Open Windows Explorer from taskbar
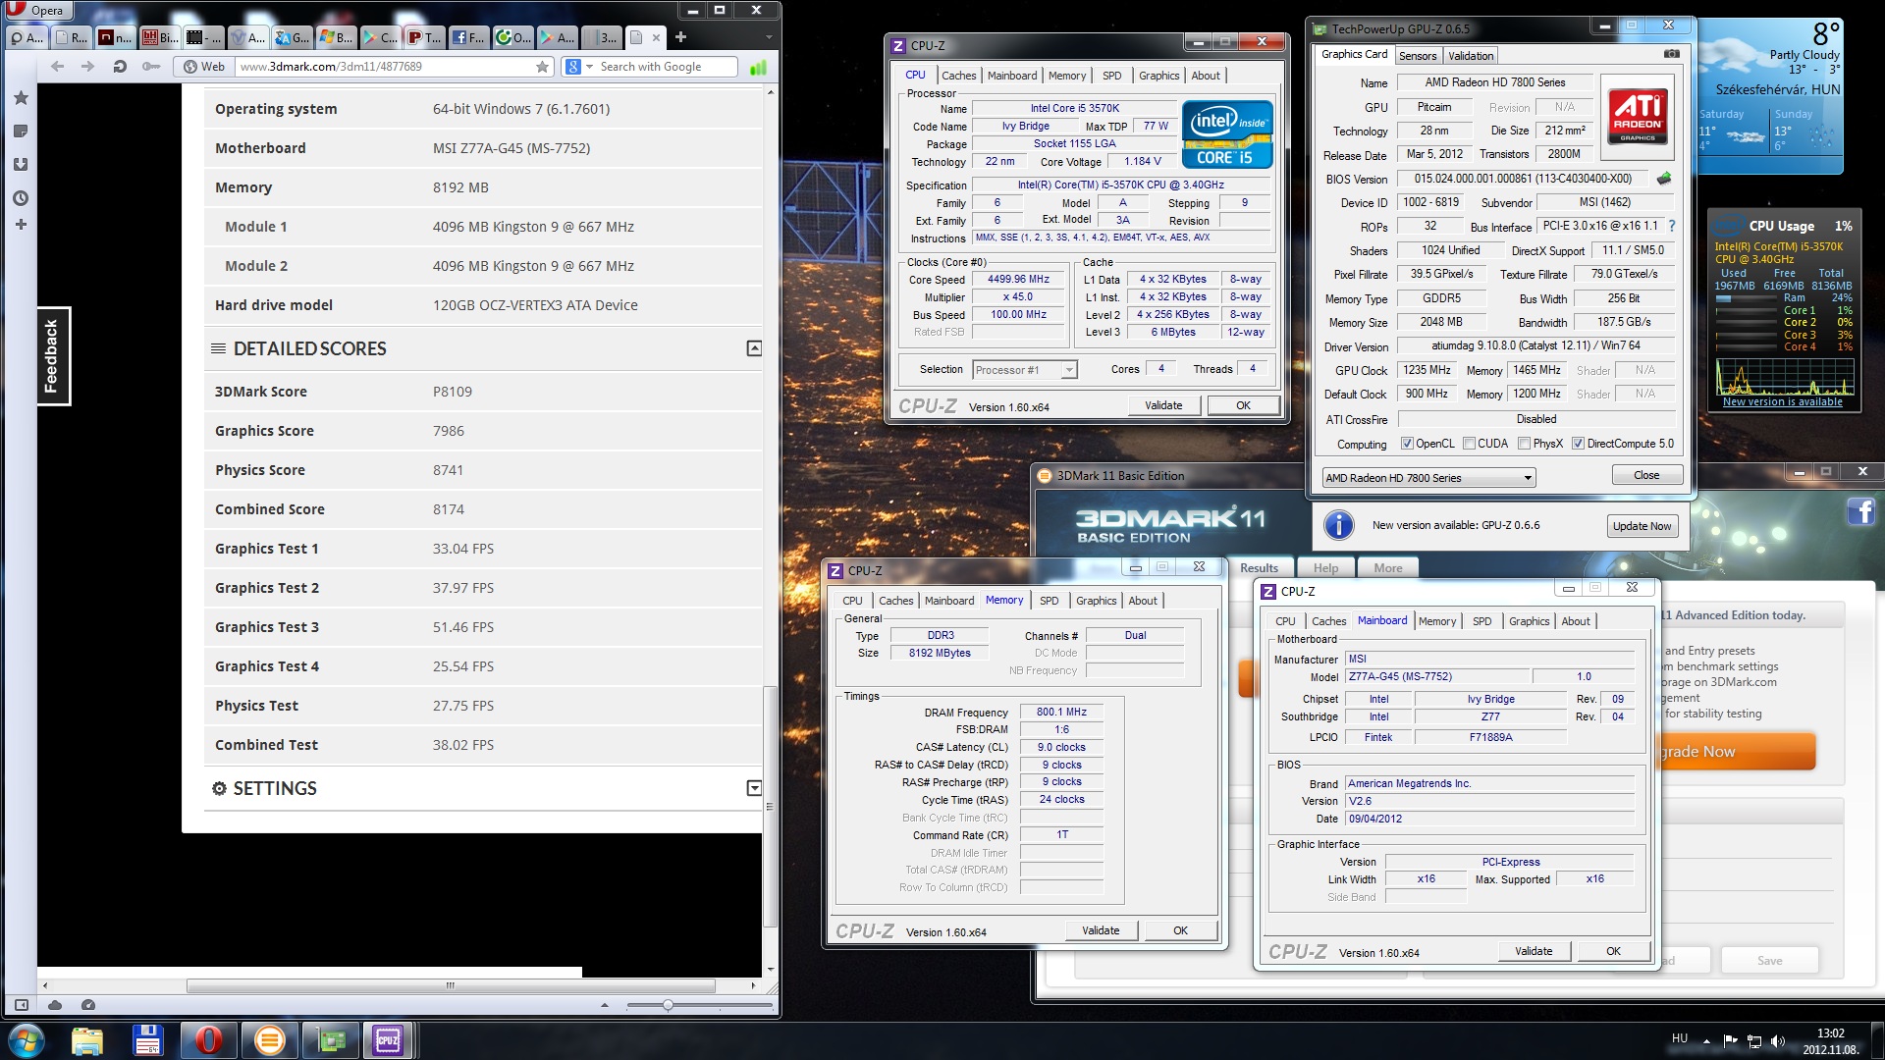1885x1060 pixels. click(87, 1039)
